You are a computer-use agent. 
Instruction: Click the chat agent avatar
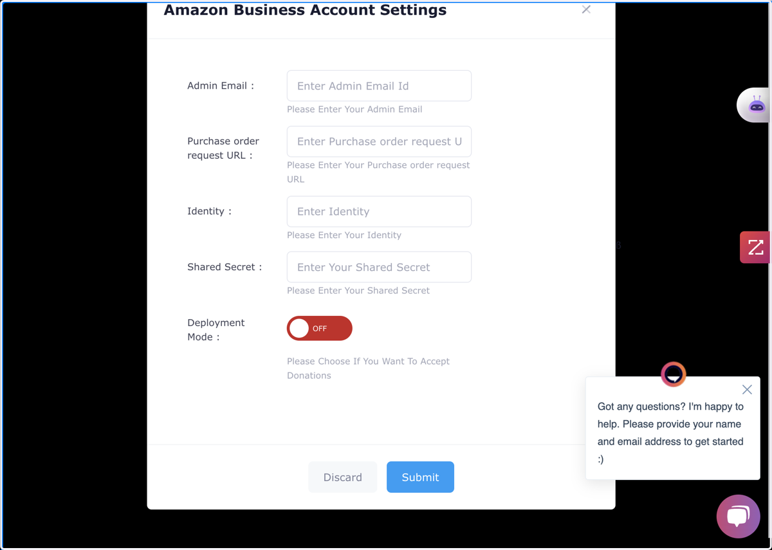[x=674, y=374]
